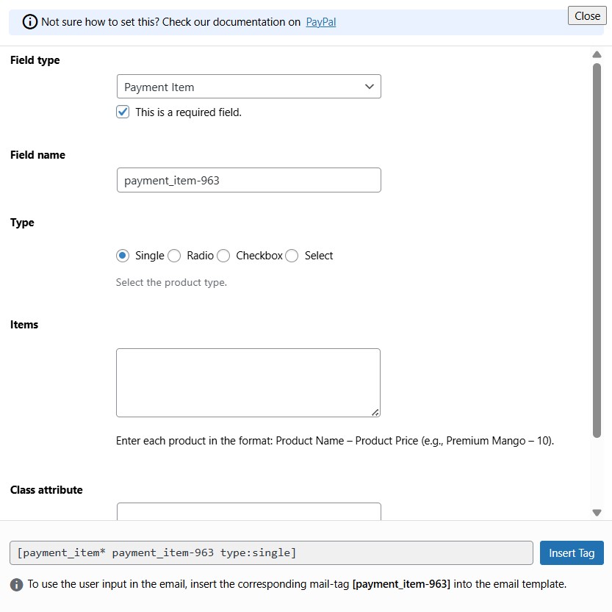This screenshot has height=612, width=612.
Task: Click the 'Field type' label
Action: click(35, 60)
